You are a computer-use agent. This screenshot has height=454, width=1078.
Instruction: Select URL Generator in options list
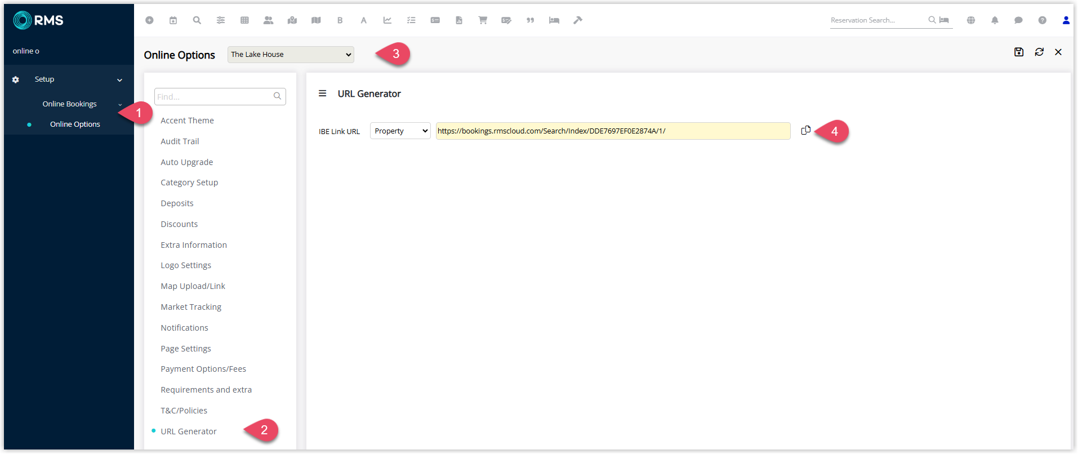[x=188, y=431]
